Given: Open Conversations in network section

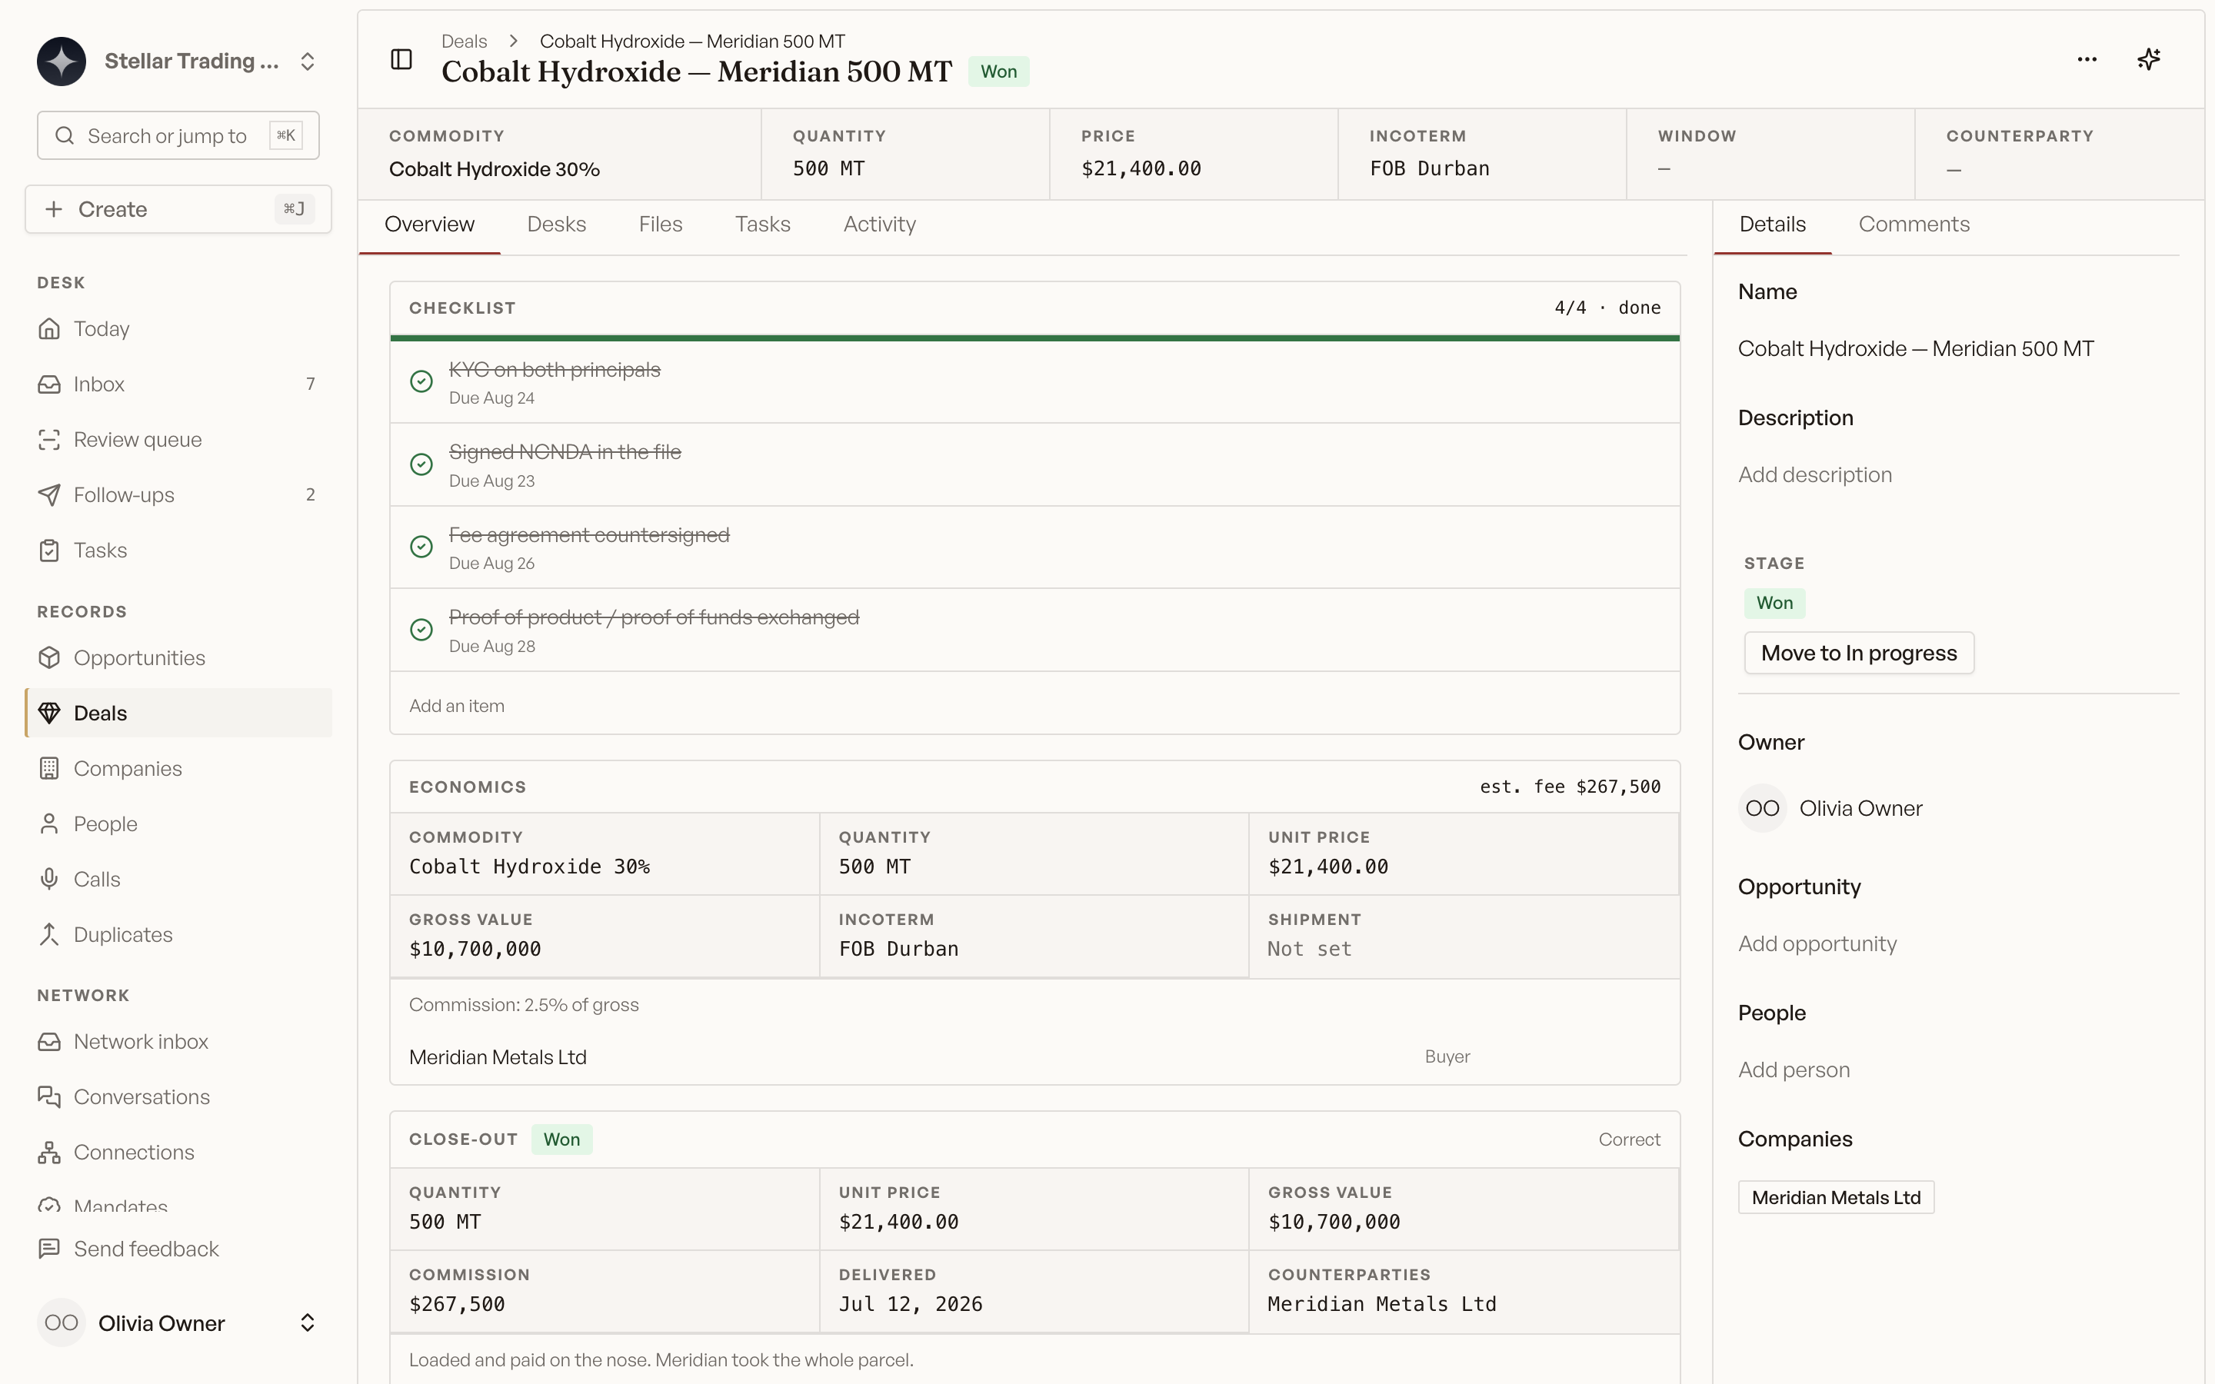Looking at the screenshot, I should pos(178,1096).
